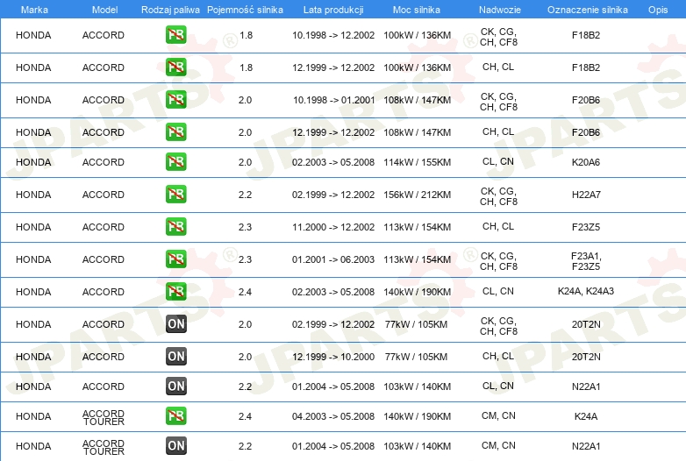686x461 pixels.
Task: Click diesel ON icon in 02.1999 -> 12.2002 20T2N row
Action: tap(175, 324)
